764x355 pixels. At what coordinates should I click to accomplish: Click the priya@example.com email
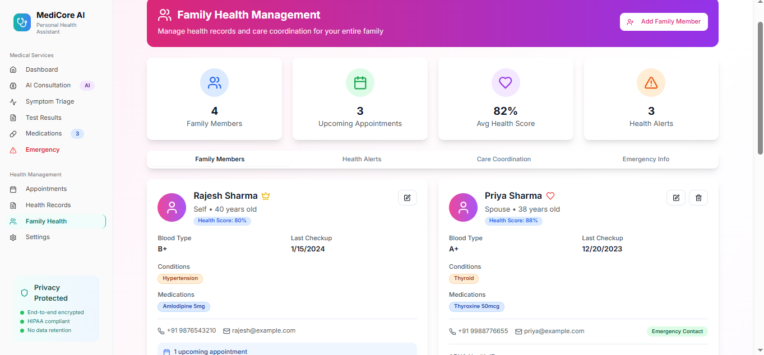pyautogui.click(x=554, y=331)
